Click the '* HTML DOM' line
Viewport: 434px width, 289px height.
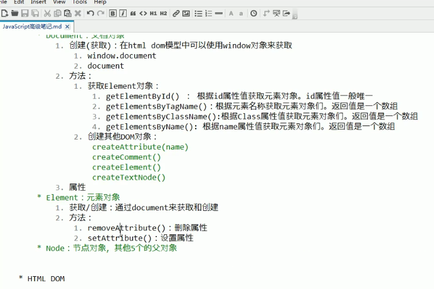click(42, 278)
